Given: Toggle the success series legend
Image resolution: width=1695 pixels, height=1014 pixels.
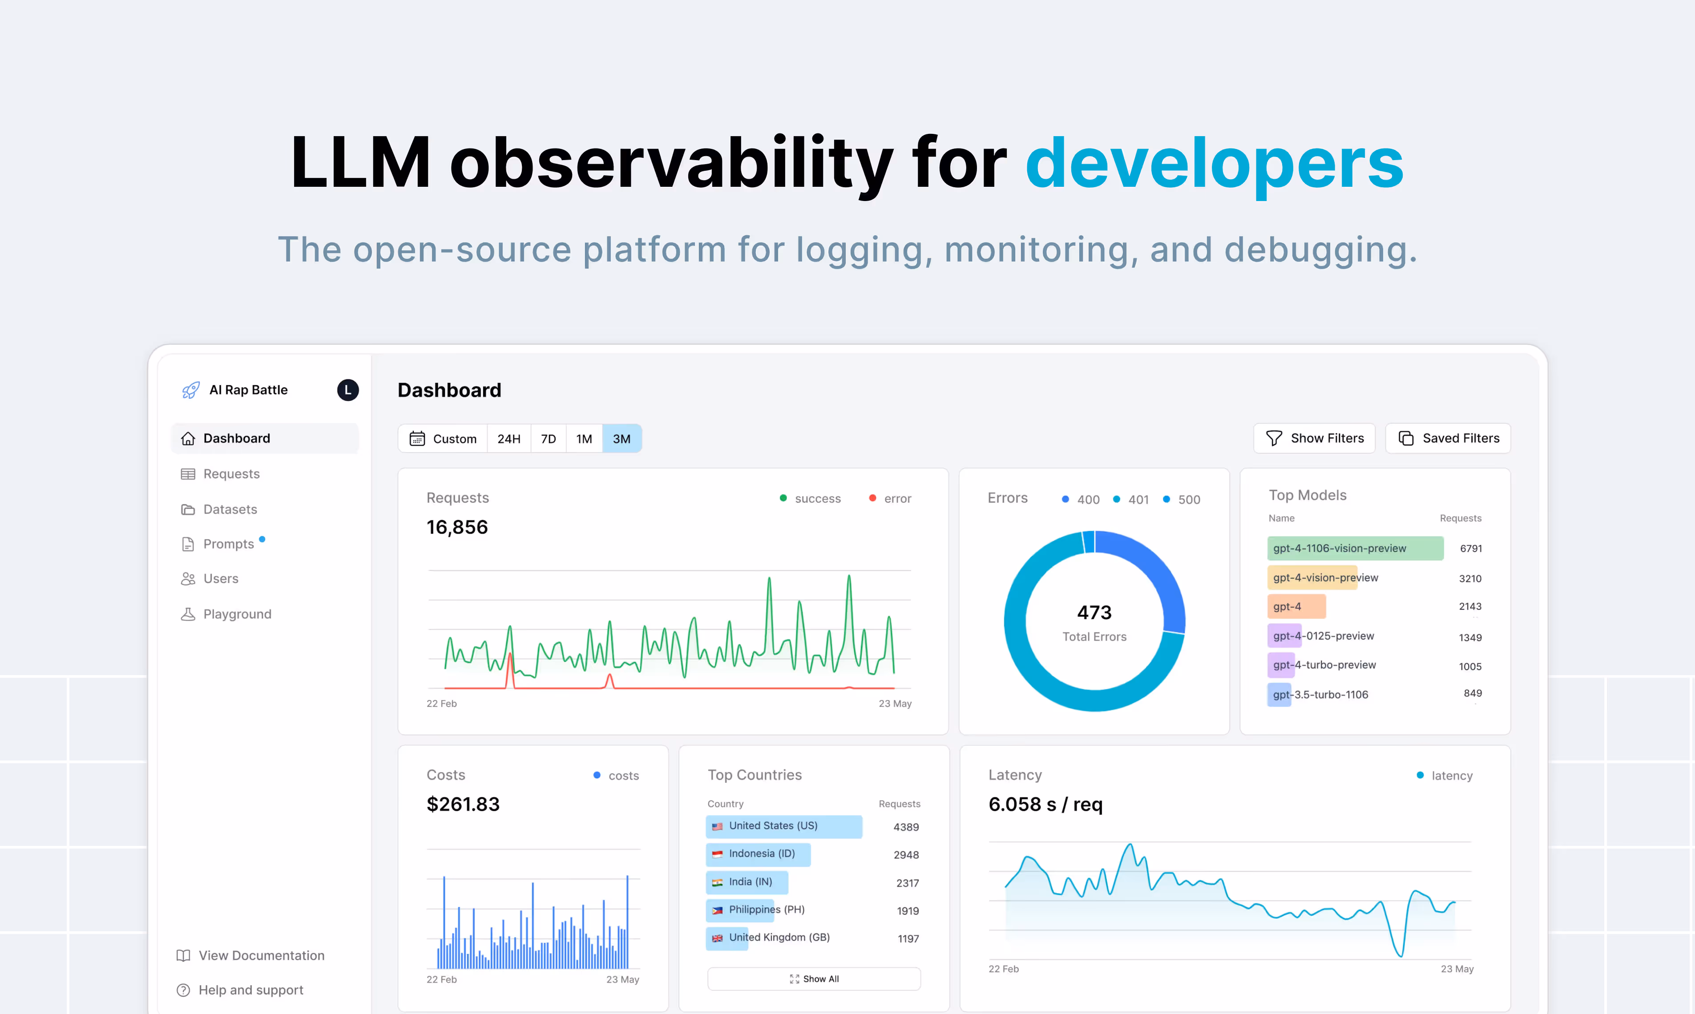Looking at the screenshot, I should click(x=811, y=499).
